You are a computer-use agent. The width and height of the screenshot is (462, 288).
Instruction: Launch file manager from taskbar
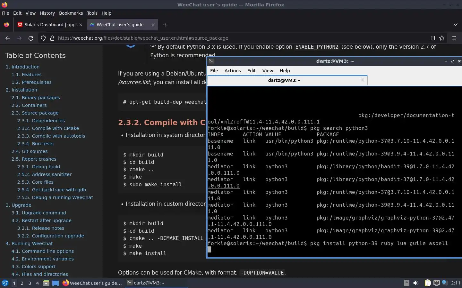click(46, 283)
